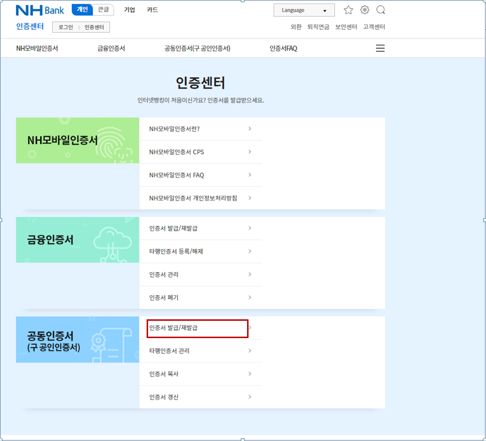This screenshot has height=441, width=486.
Task: Click the blue 공동인증서 banner
Action: [x=77, y=340]
